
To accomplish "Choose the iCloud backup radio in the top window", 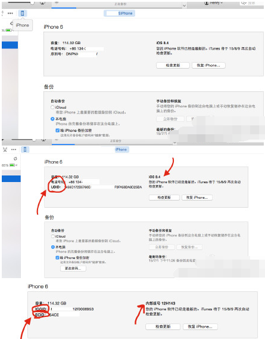I will click(x=52, y=107).
